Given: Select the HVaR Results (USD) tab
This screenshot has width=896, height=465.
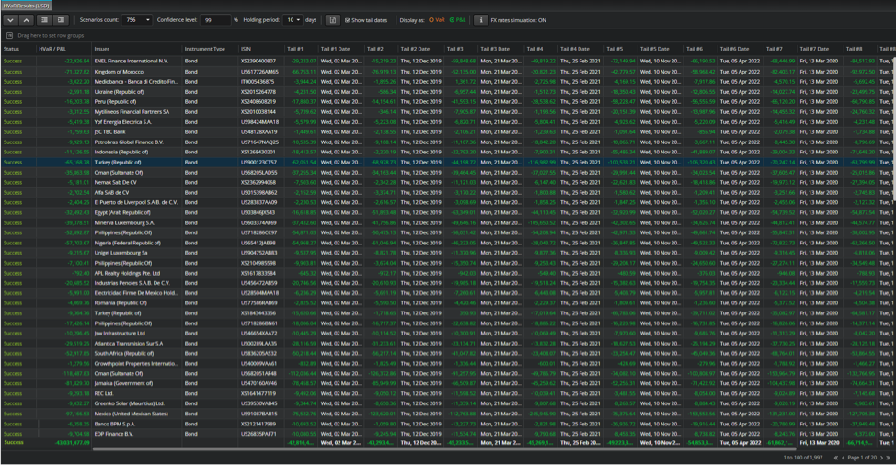Looking at the screenshot, I should tap(27, 6).
